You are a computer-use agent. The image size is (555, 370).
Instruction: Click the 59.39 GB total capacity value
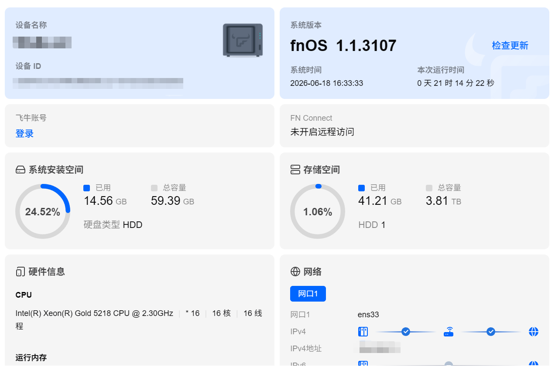point(173,201)
